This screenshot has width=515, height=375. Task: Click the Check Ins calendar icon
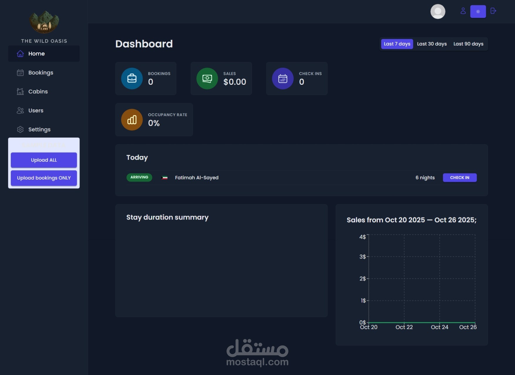pos(283,78)
